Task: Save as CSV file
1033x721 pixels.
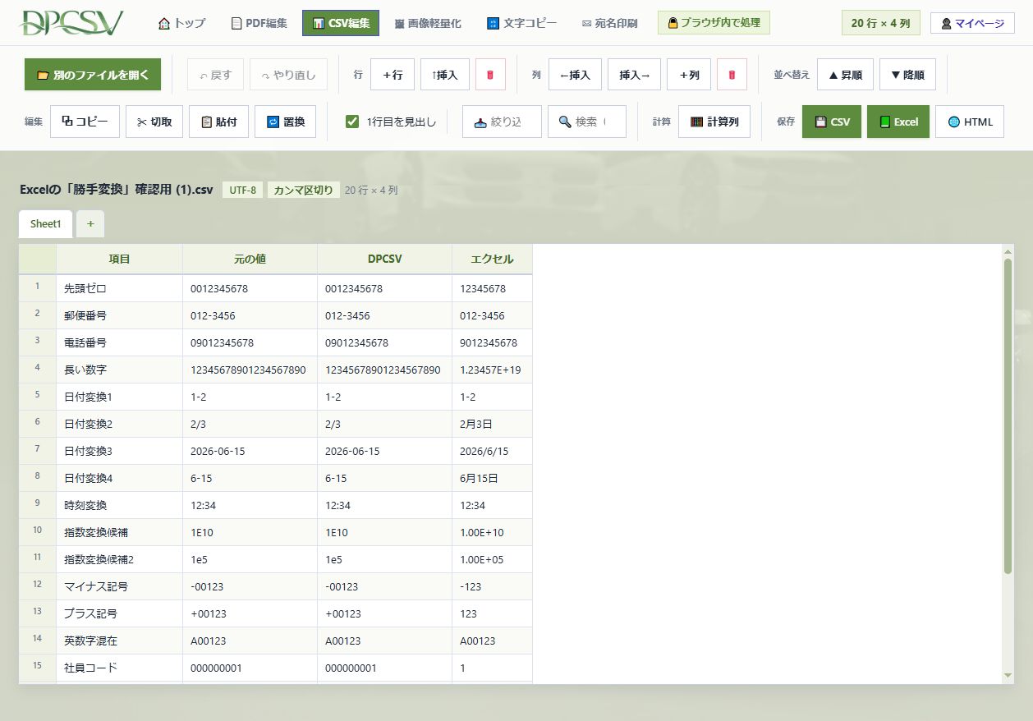Action: (832, 122)
